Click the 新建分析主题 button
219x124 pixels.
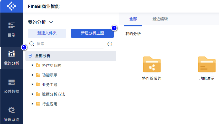click(x=92, y=33)
